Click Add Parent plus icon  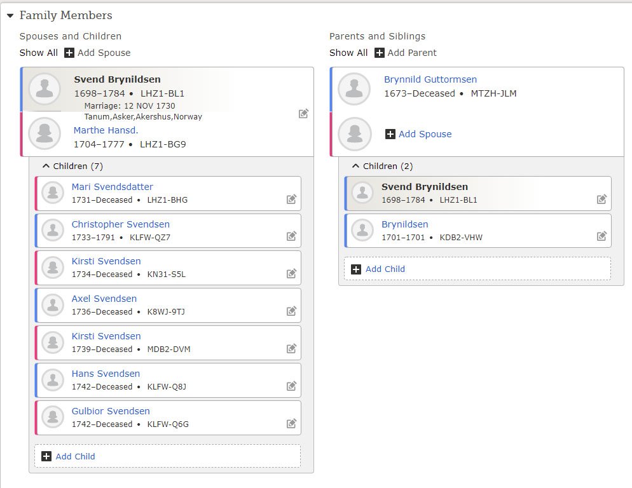pyautogui.click(x=380, y=53)
